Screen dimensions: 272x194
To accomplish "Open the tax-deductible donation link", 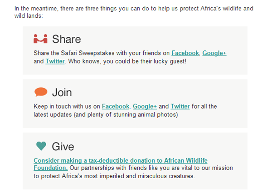I will [x=121, y=164].
